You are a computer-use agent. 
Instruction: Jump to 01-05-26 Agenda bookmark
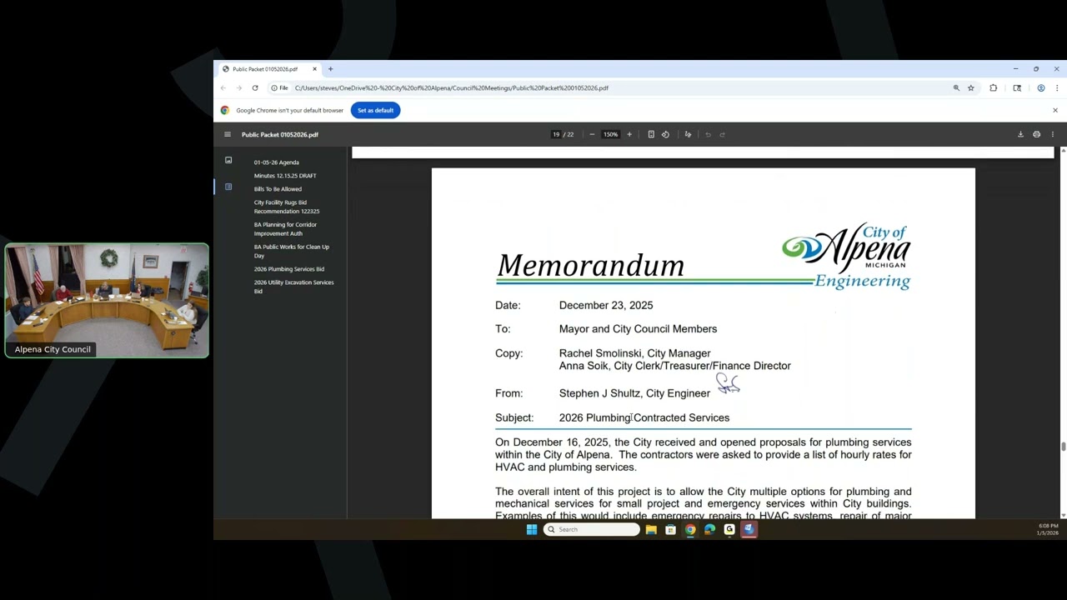[277, 162]
